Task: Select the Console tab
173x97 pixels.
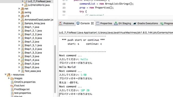Action: click(x=85, y=23)
